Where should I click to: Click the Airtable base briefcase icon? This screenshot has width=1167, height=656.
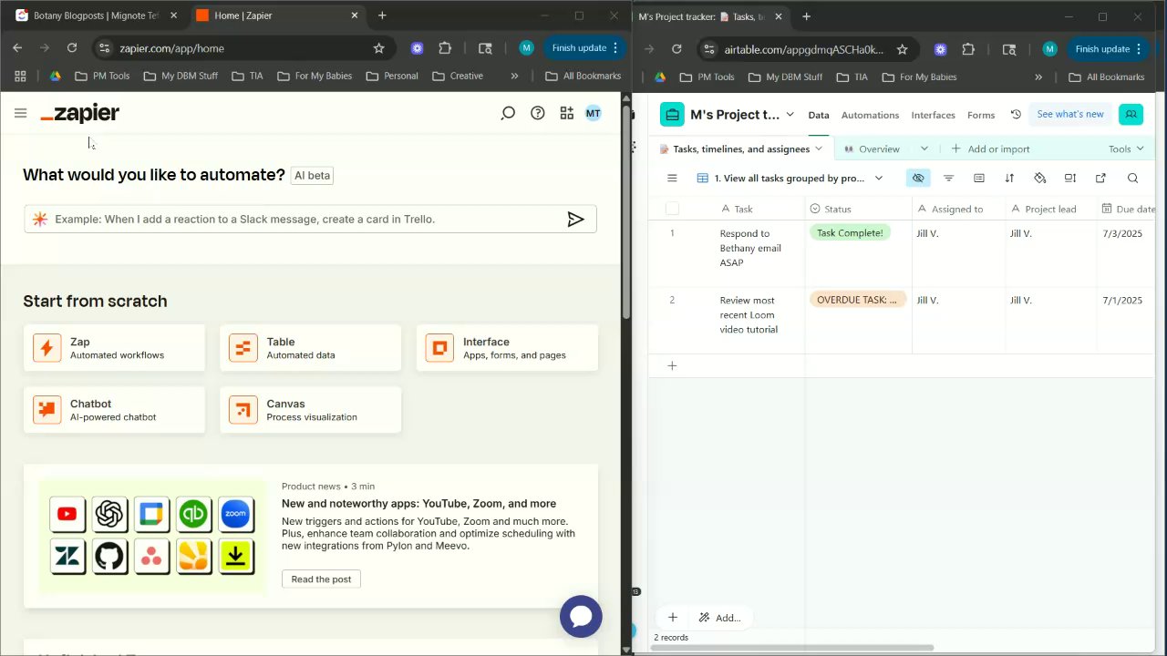(672, 115)
